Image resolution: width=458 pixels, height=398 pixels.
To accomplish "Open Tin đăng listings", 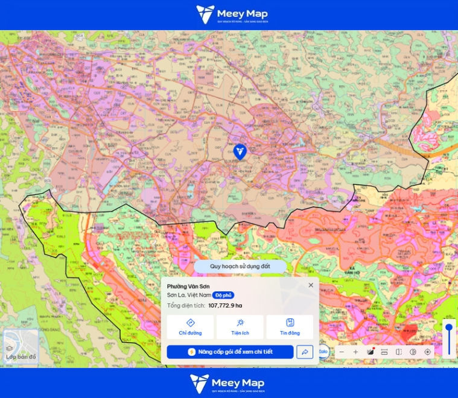I will coord(290,327).
